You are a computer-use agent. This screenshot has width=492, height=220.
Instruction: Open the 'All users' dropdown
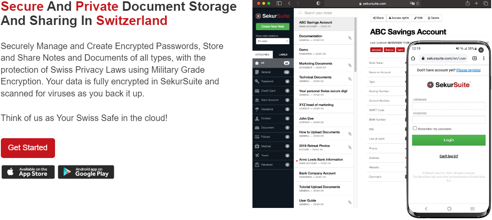click(x=273, y=41)
